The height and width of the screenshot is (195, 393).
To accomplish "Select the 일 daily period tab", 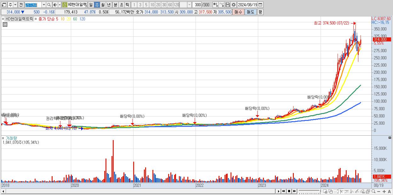I will click(x=91, y=5).
